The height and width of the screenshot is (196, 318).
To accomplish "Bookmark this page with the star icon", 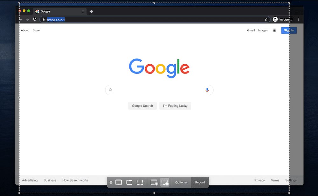I will click(x=266, y=19).
